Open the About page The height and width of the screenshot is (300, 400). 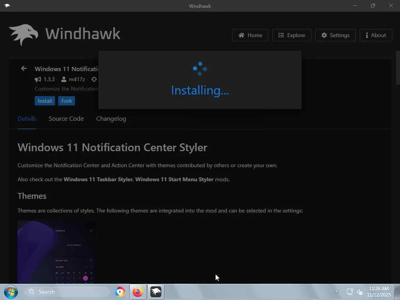[x=376, y=35]
